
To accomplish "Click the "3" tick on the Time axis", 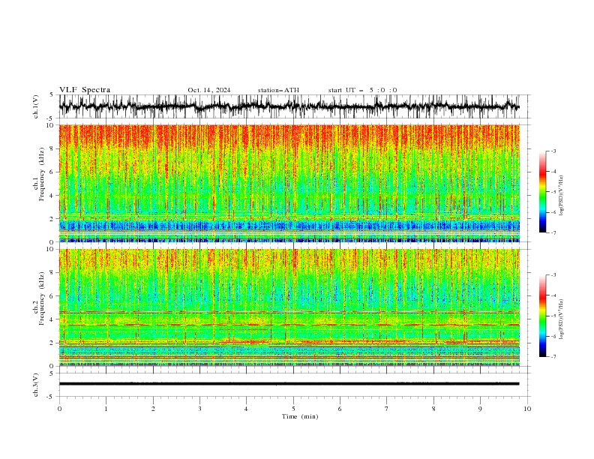I will (x=199, y=409).
